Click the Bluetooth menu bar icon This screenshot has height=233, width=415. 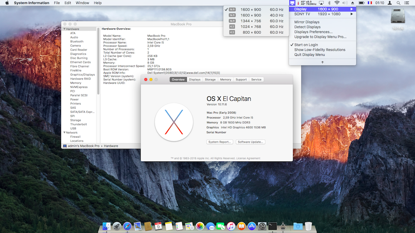point(329,3)
